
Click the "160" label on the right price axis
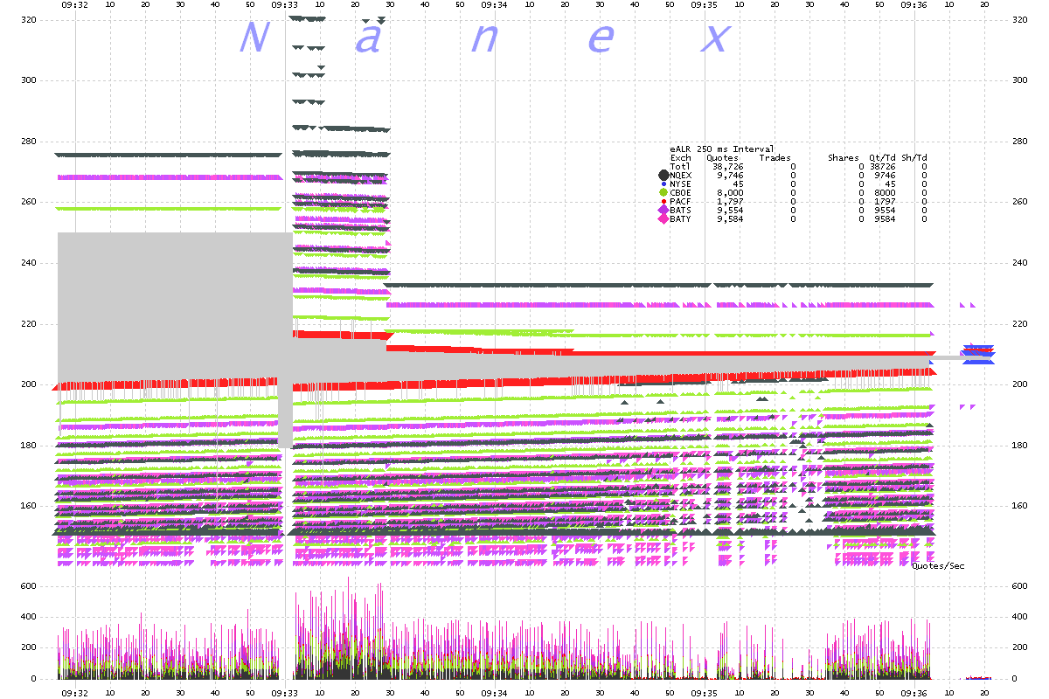[1020, 507]
